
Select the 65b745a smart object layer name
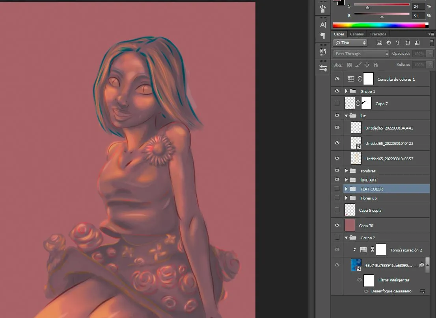(389, 265)
